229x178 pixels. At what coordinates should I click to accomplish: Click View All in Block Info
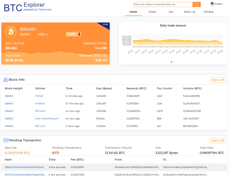click(218, 80)
